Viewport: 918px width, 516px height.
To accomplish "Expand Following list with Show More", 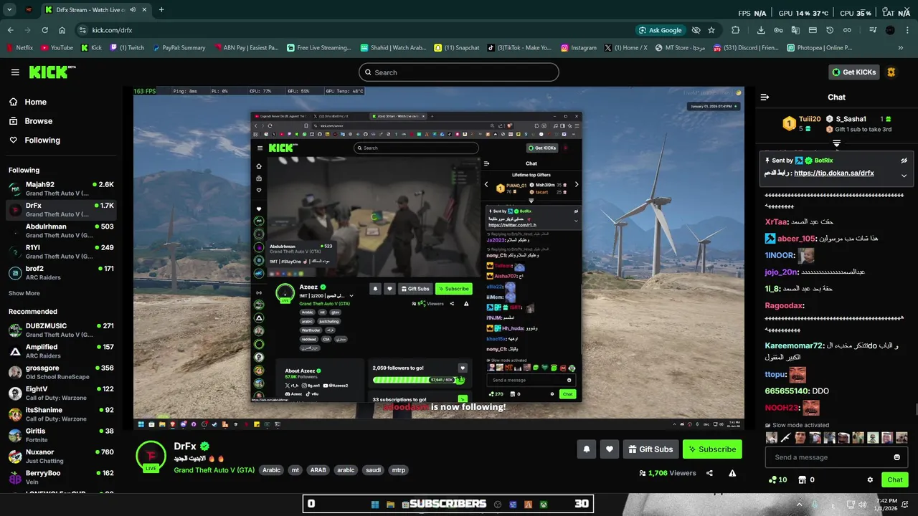I will [24, 293].
